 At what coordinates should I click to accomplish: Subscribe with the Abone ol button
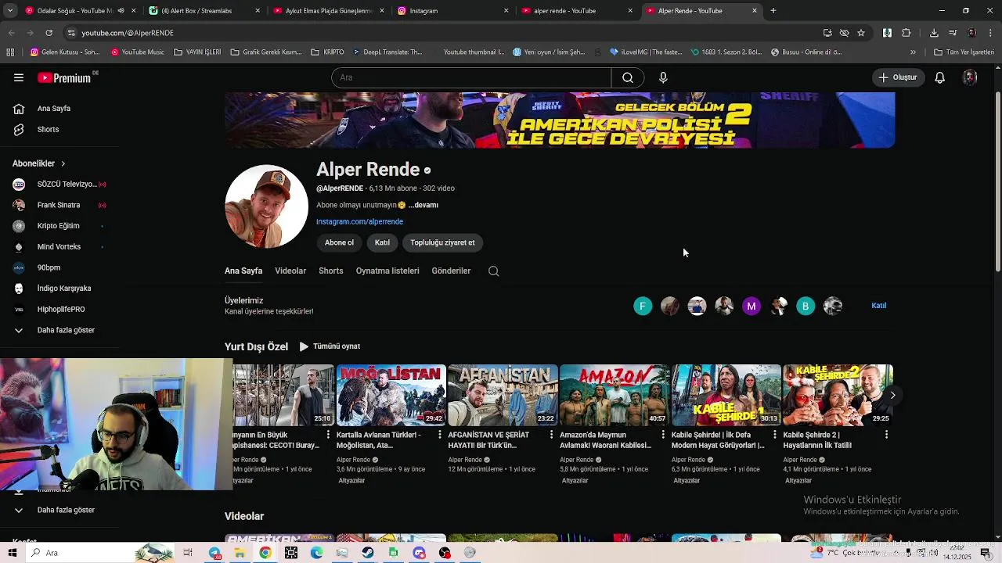point(339,242)
